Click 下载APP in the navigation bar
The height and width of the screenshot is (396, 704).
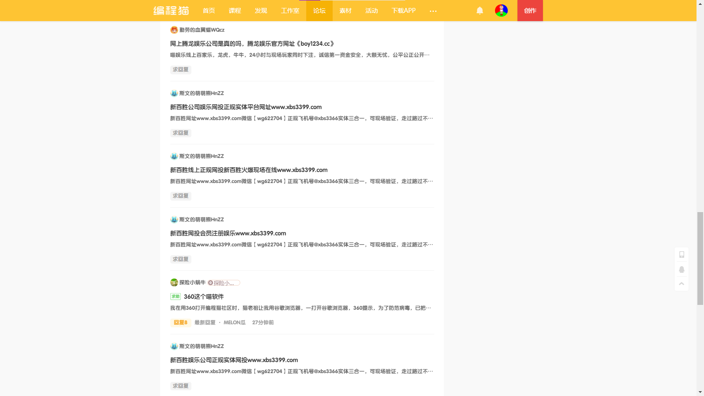coord(403,11)
